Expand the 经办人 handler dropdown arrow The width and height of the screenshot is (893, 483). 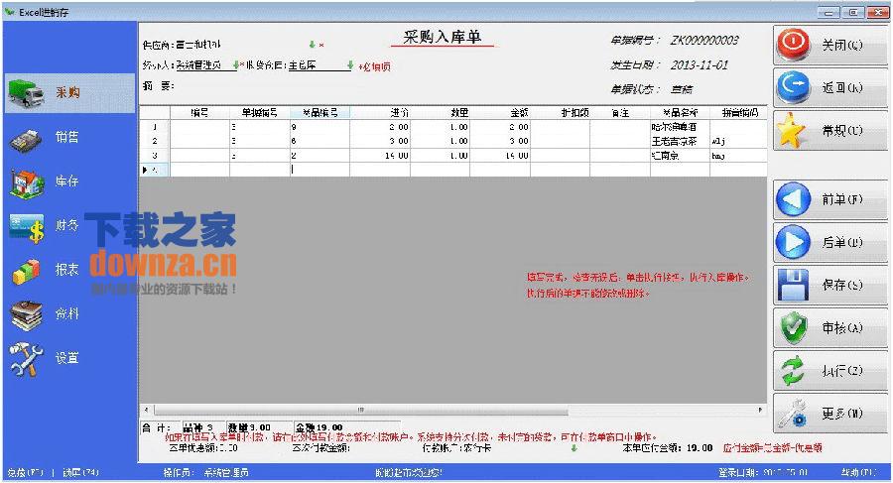click(236, 65)
